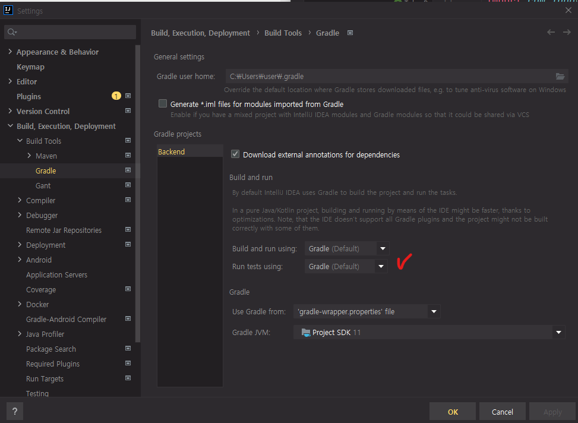Click project settings icon next to Package Search
Viewport: 578px width, 423px height.
tap(128, 348)
